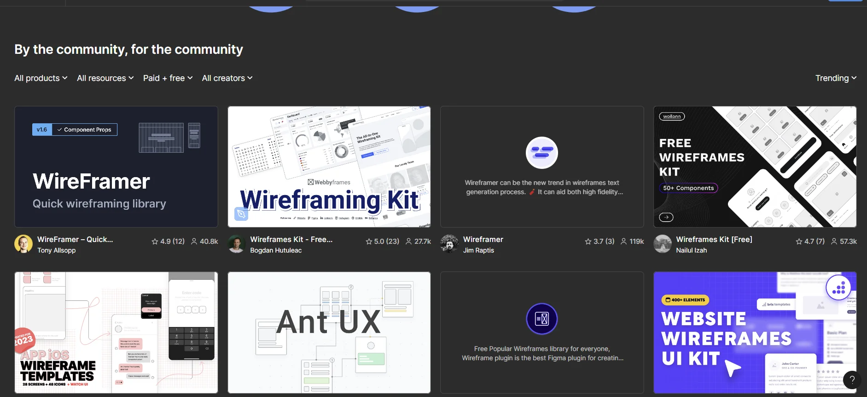Click the 40.8k users count
Screen dimensions: 867x397
(209, 242)
